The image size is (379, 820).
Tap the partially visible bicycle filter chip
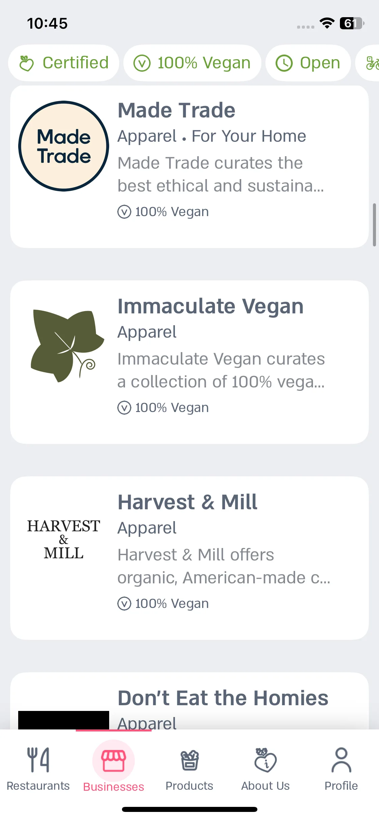pos(368,63)
